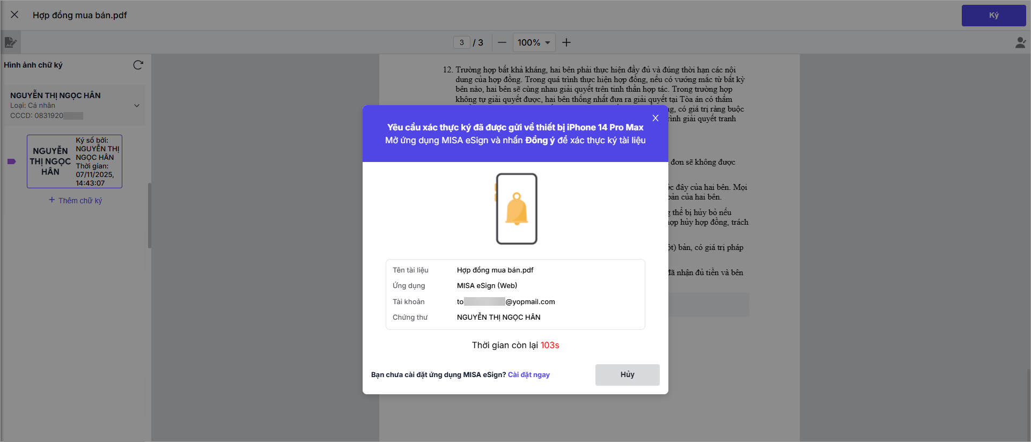The height and width of the screenshot is (442, 1031).
Task: Toggle the signature panel icon in toolbar
Action: click(10, 42)
